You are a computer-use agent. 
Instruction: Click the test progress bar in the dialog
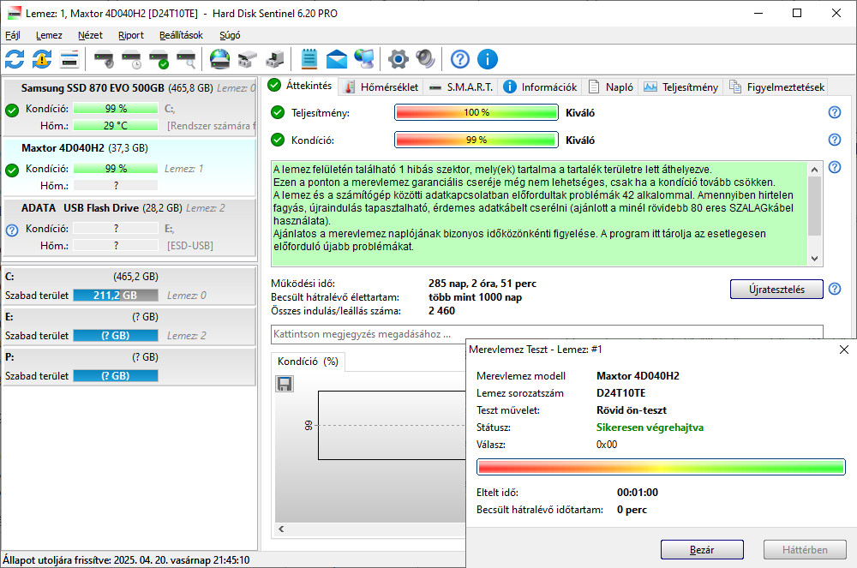click(x=661, y=467)
